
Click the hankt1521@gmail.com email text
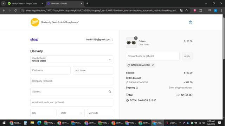coord(98,40)
